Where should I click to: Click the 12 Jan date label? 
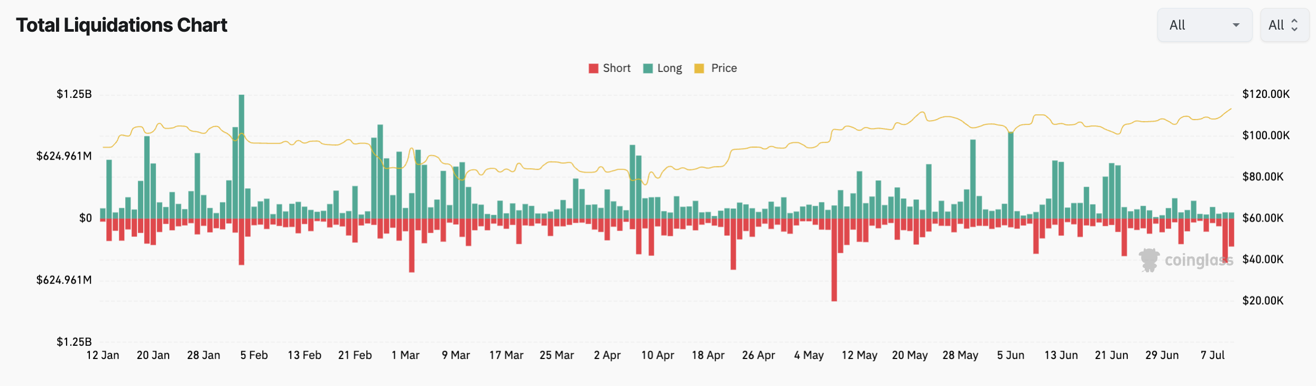103,355
